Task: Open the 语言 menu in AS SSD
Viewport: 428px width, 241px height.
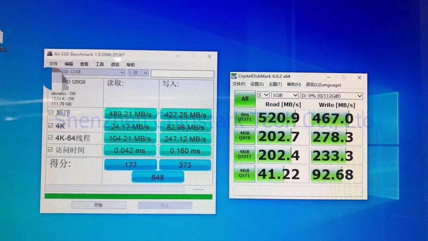Action: pos(115,65)
